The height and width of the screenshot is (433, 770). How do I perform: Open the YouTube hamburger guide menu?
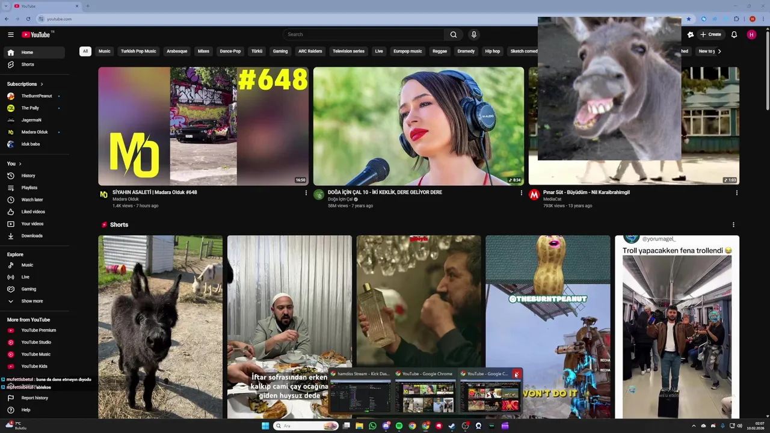(10, 34)
